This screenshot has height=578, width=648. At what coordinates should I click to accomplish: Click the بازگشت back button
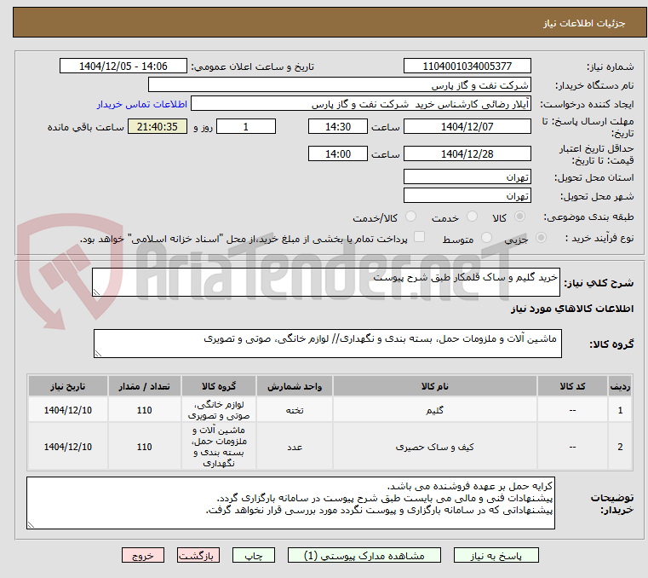tap(198, 555)
